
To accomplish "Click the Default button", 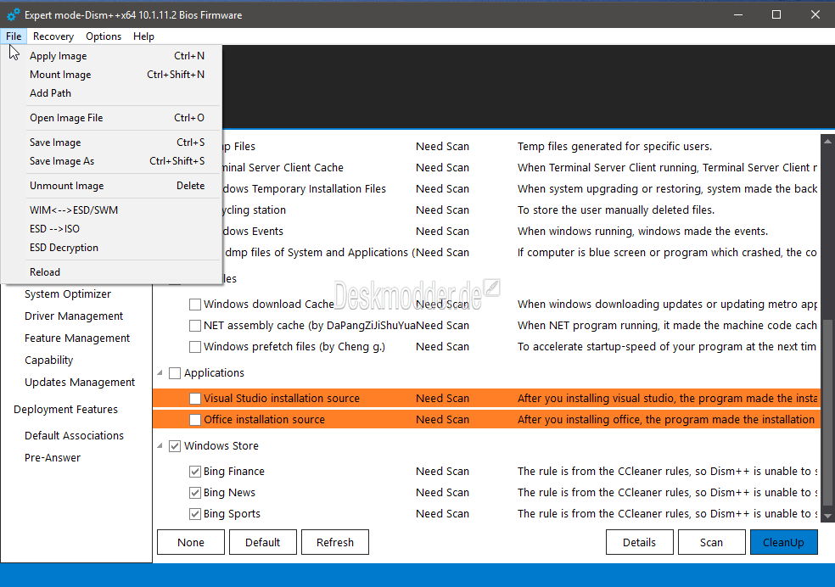I will point(262,542).
